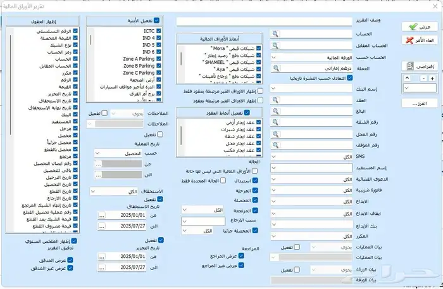Image resolution: width=443 pixels, height=289 pixels.
Task: Open date picker for تاريخ العملية من field
Action: [x=98, y=164]
